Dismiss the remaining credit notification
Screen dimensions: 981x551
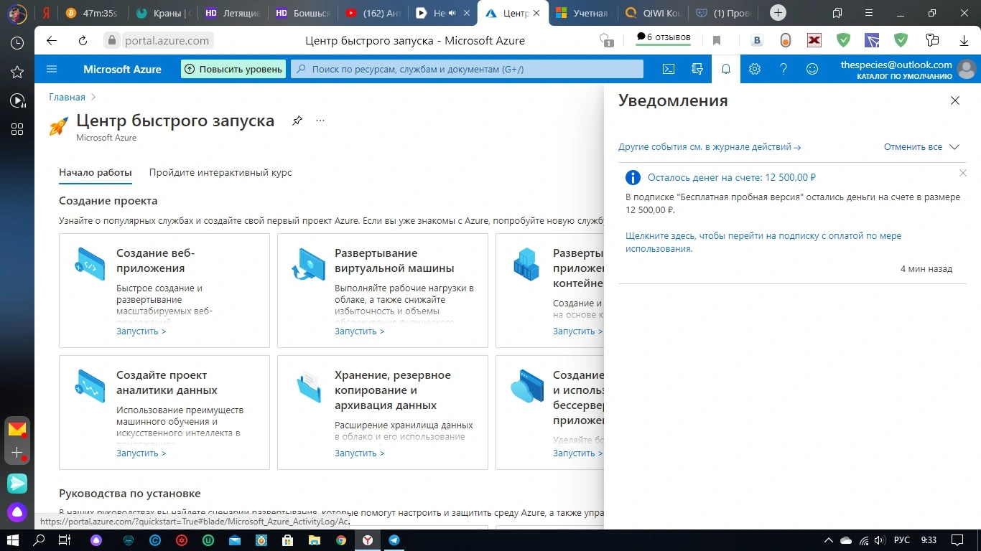[x=963, y=173]
